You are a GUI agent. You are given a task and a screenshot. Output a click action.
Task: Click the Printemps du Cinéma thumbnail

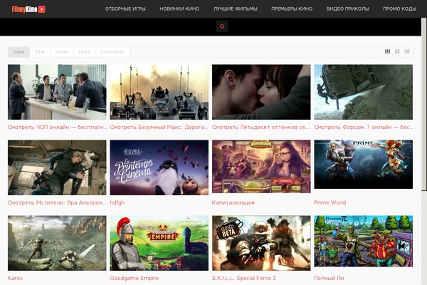tap(159, 167)
